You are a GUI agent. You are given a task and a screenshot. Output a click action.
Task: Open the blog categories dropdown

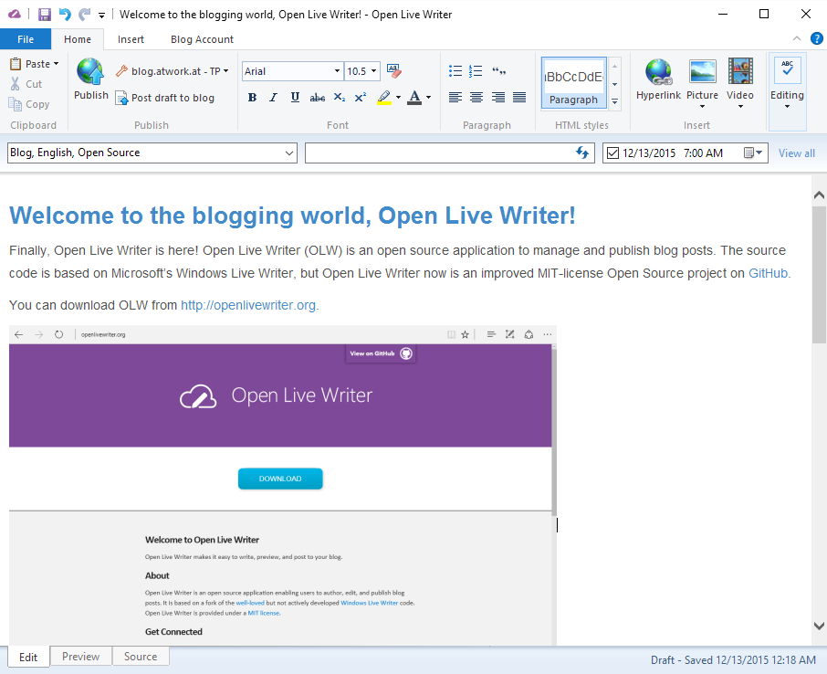click(x=152, y=153)
